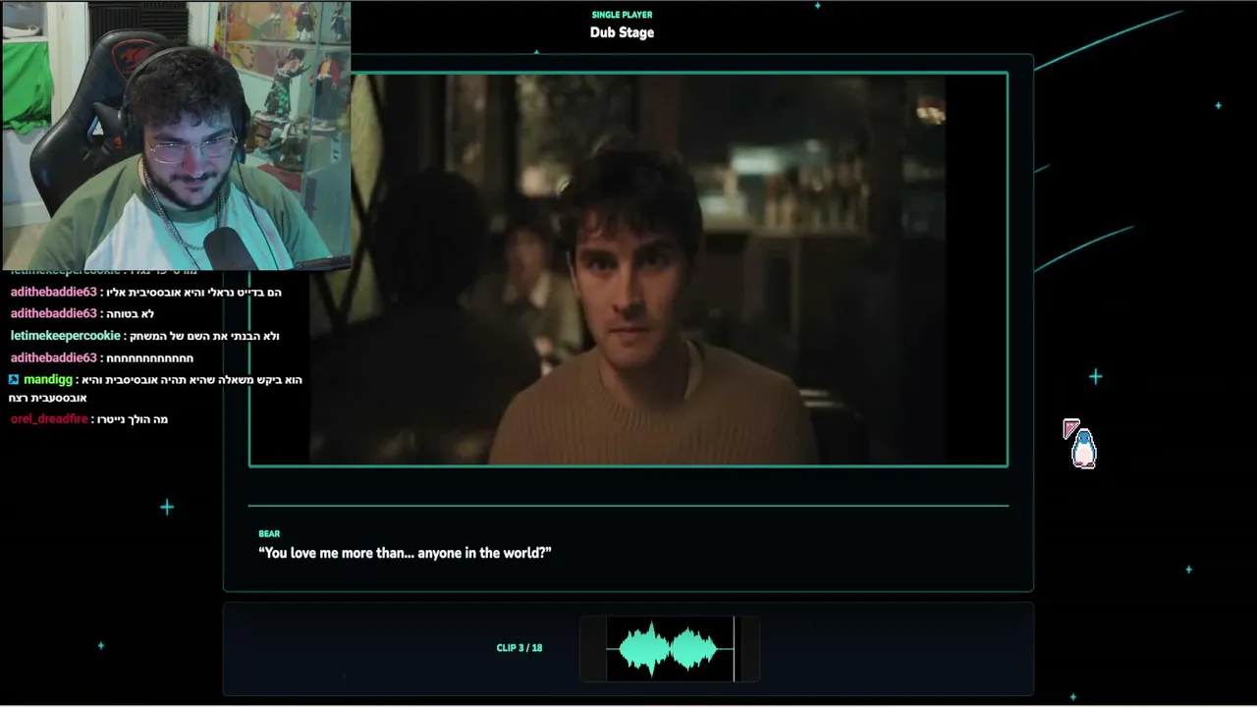Click the "BEAR" speaker name label
The height and width of the screenshot is (707, 1257).
pyautogui.click(x=269, y=534)
